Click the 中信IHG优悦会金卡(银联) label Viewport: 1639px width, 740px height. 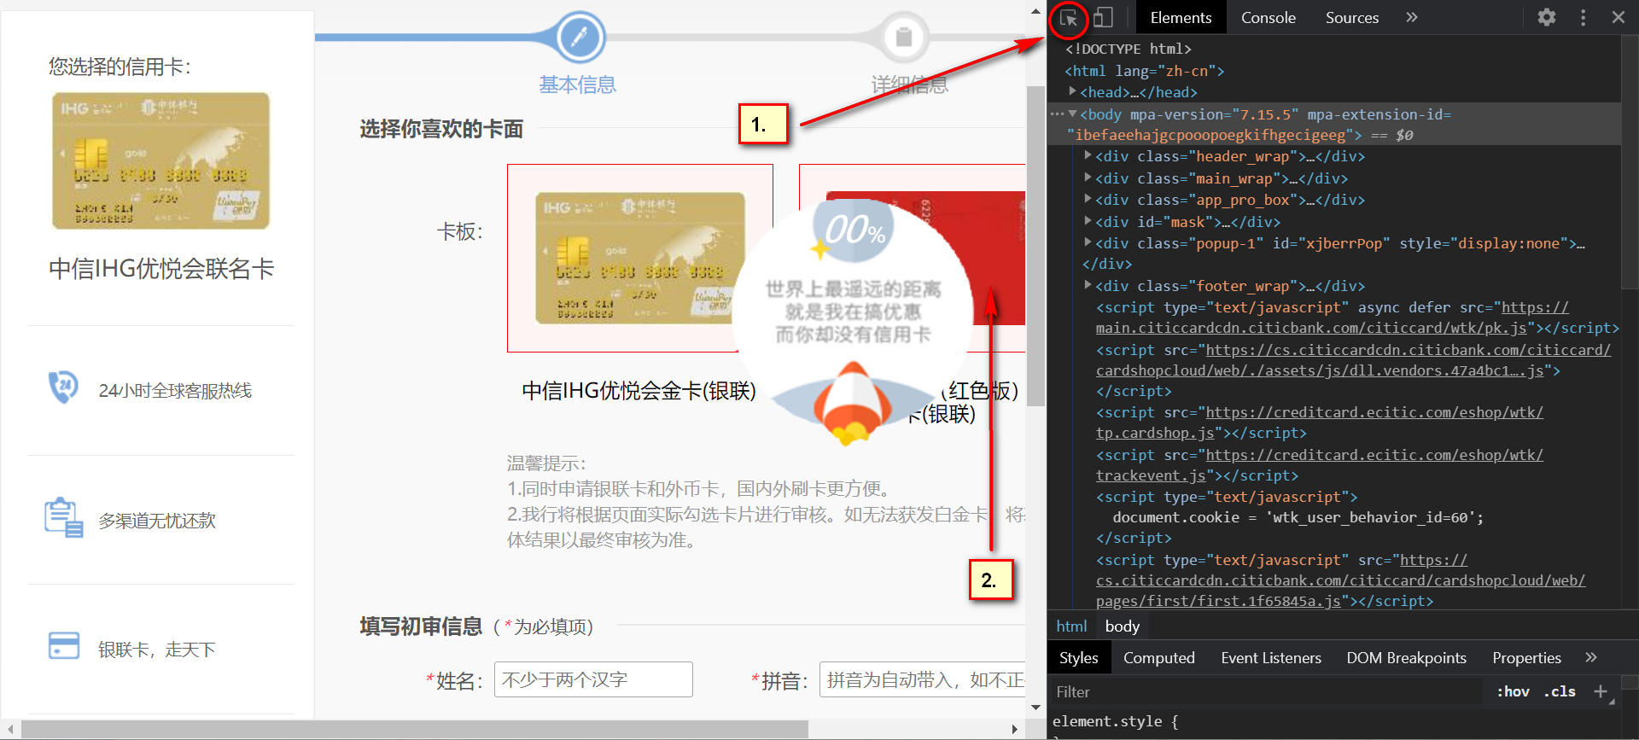click(x=639, y=391)
